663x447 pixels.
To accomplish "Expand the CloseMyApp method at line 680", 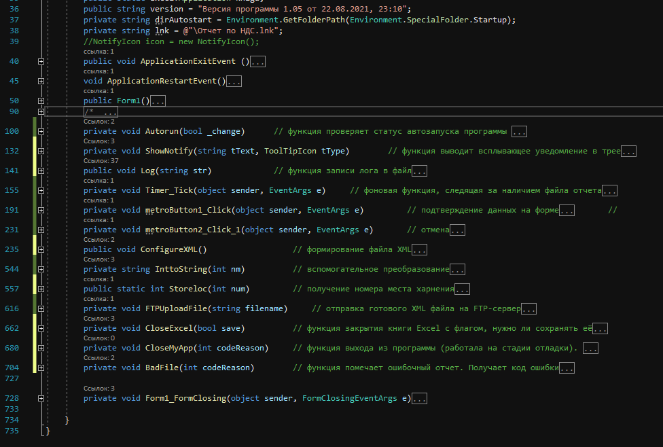I will click(41, 348).
